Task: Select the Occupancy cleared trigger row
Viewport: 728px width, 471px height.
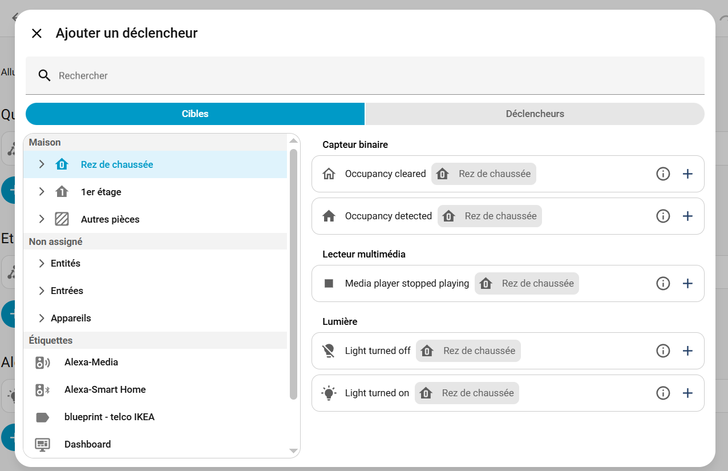Action: coord(385,174)
